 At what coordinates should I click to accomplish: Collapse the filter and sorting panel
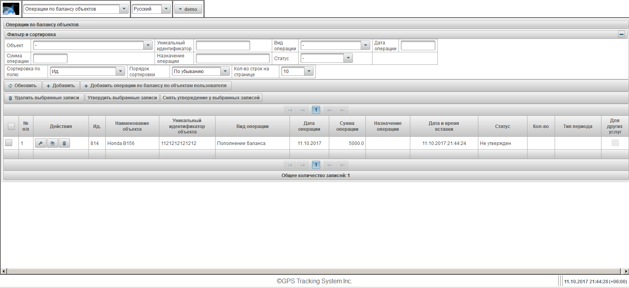tap(621, 35)
